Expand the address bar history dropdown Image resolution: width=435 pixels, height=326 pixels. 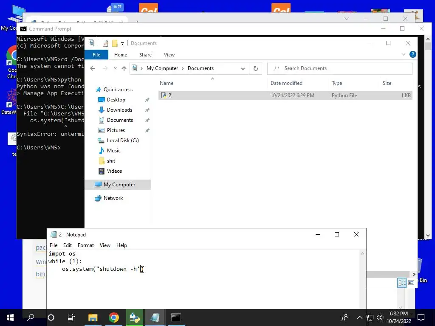(x=243, y=68)
